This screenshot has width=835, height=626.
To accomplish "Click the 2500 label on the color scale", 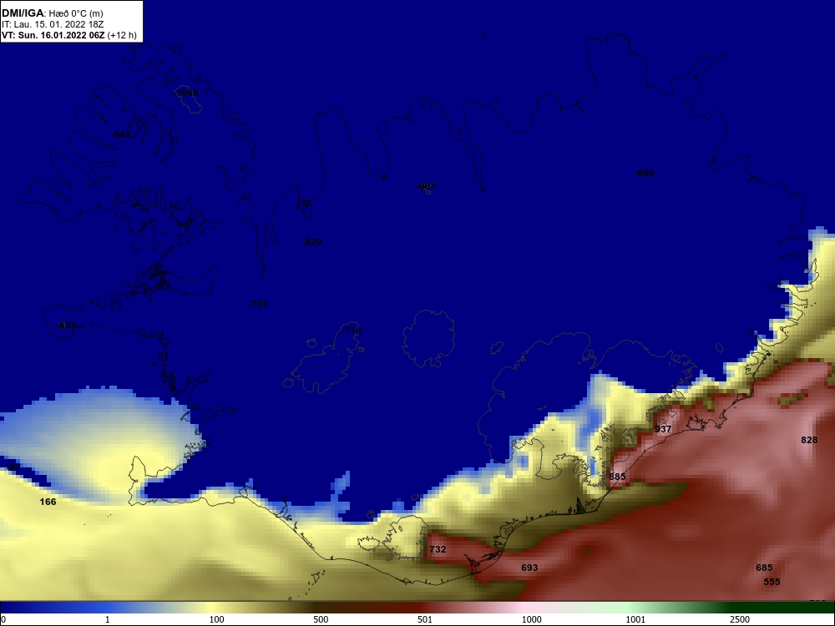I will click(x=740, y=619).
